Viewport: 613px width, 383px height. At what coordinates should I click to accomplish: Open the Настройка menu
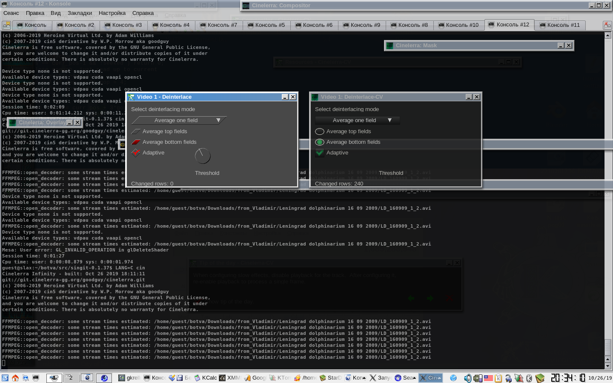point(112,13)
